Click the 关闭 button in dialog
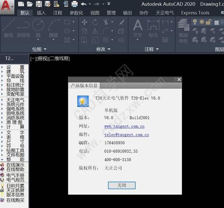 [x=122, y=186]
